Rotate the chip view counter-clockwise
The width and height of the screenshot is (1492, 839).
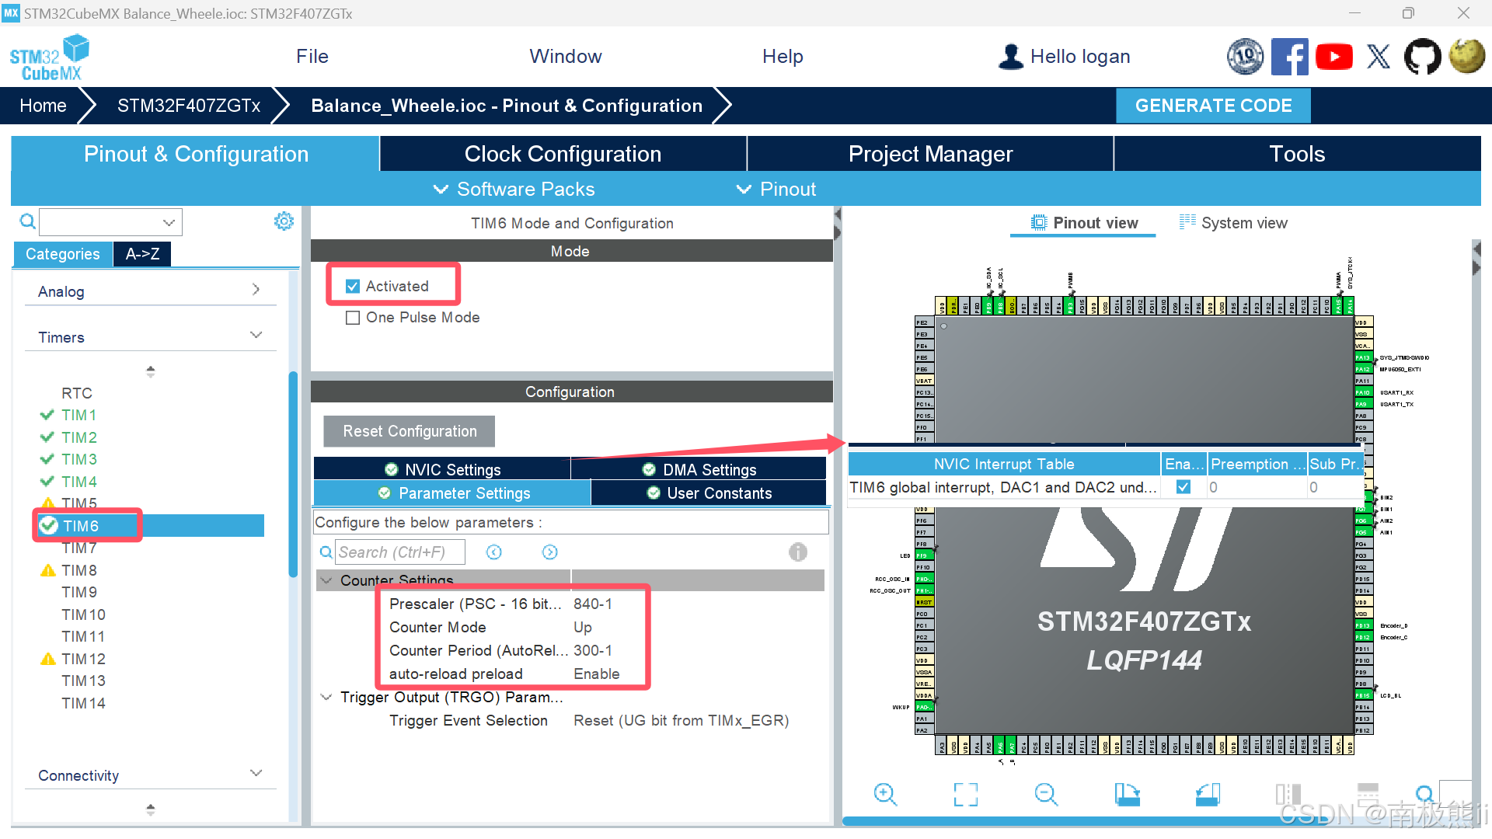click(1208, 794)
